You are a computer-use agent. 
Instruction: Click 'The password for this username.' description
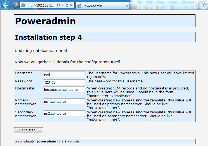(115, 81)
